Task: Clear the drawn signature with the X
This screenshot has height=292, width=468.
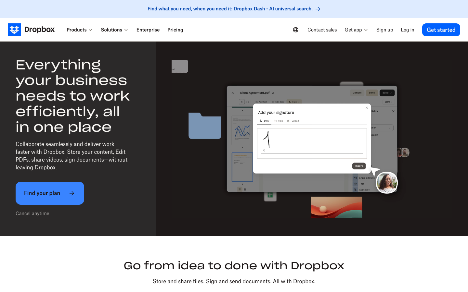Action: [x=264, y=151]
